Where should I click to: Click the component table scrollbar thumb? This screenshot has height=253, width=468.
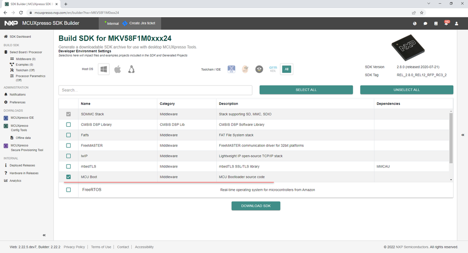tap(451, 138)
